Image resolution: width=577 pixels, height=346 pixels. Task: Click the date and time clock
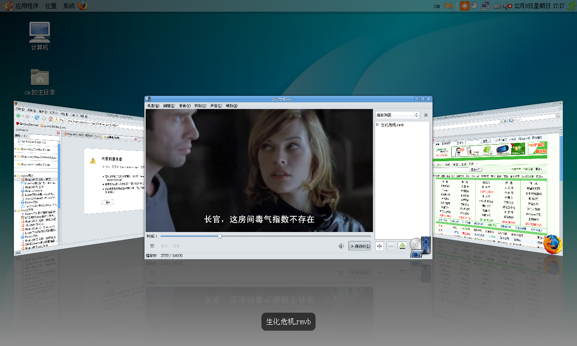coord(539,6)
